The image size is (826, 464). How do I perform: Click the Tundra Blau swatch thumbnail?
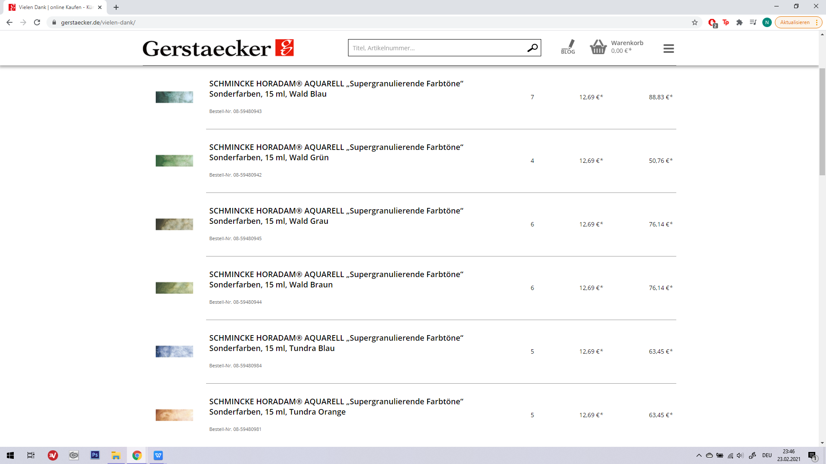coord(174,351)
